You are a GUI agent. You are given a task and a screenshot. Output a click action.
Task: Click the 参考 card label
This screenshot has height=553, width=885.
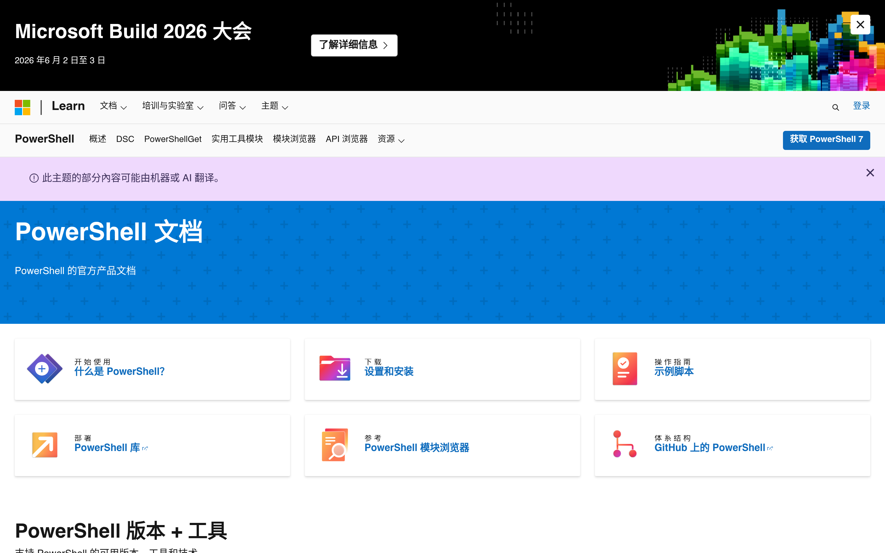point(373,438)
